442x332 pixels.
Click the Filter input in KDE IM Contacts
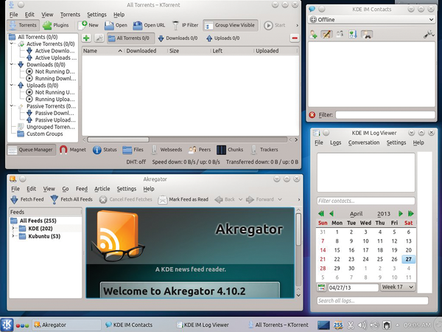[385, 115]
